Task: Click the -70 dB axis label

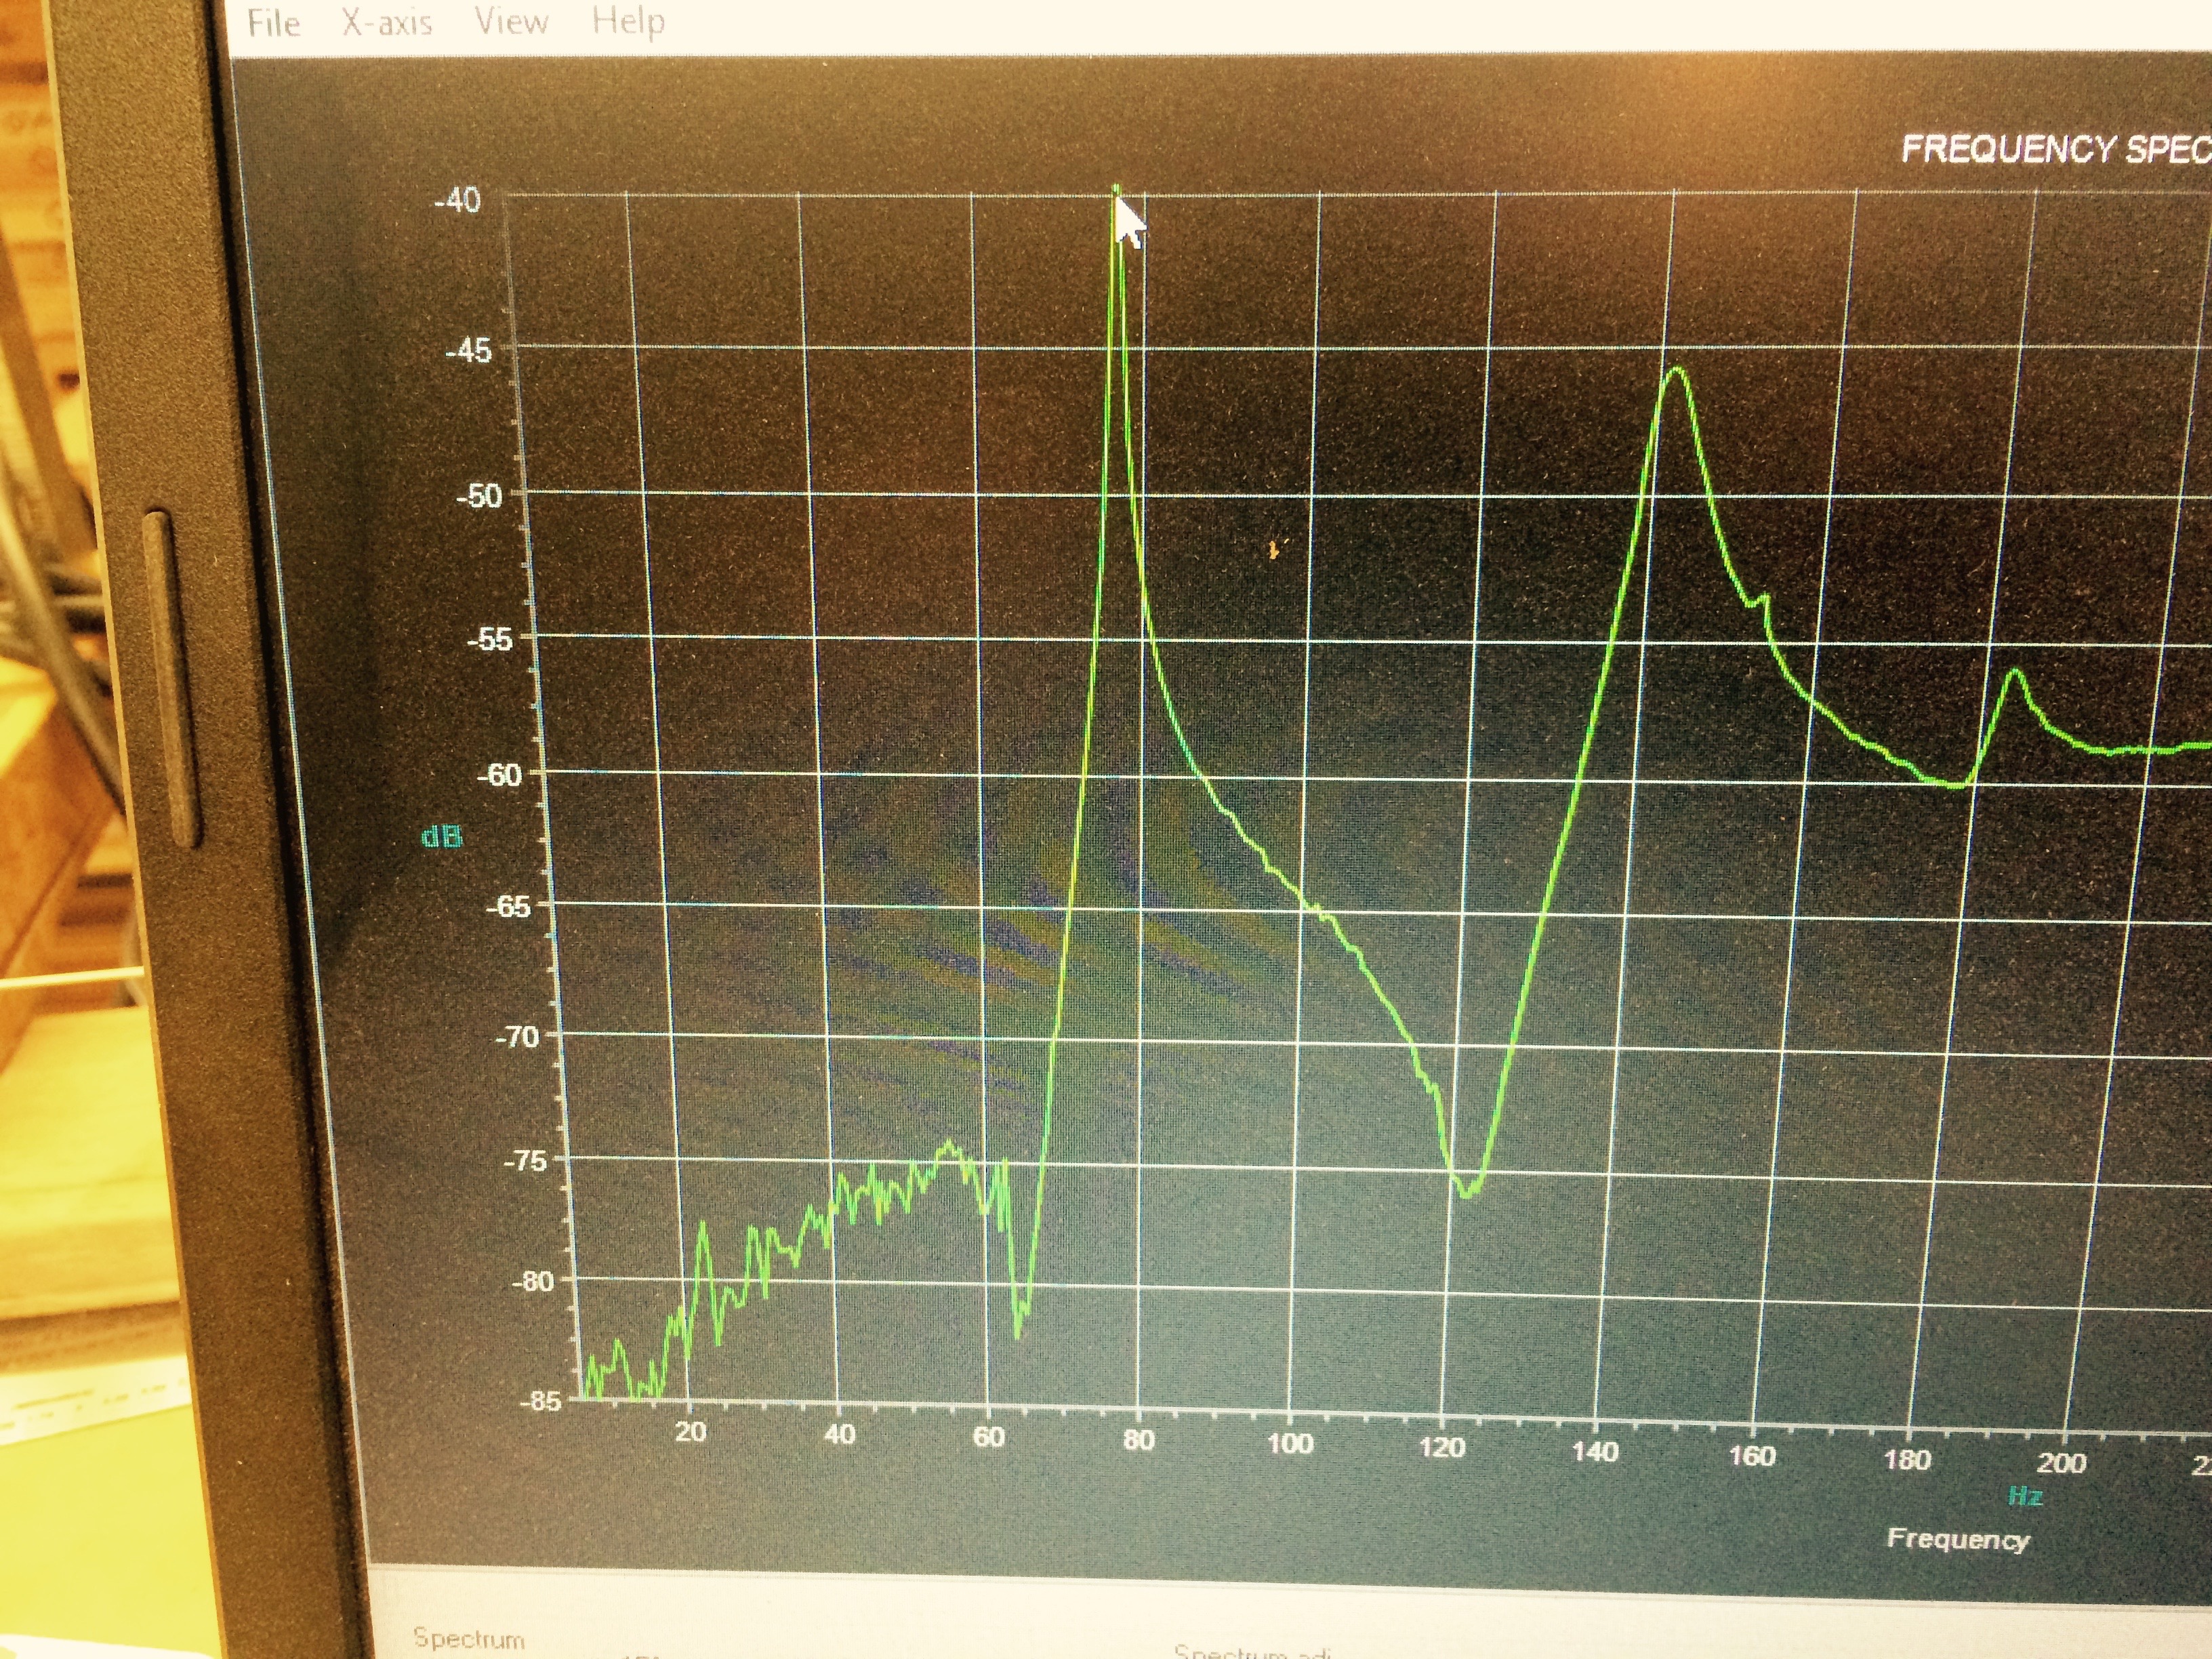Action: [517, 1036]
